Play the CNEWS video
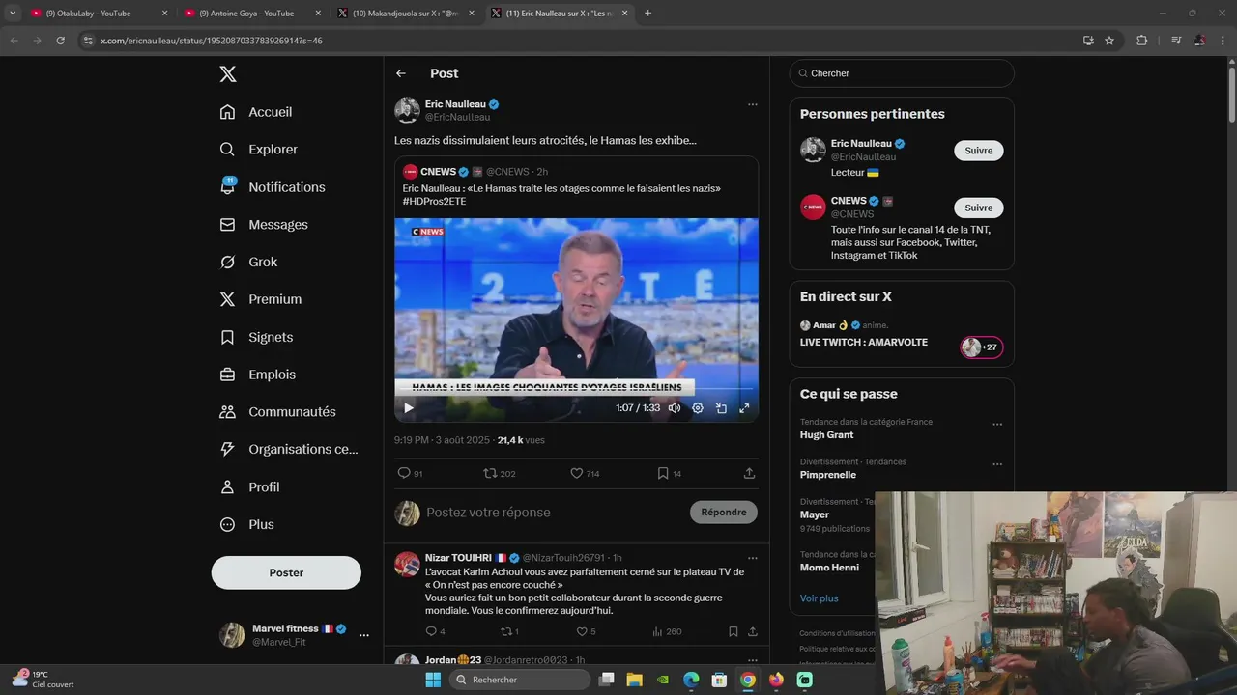1237x695 pixels. pos(408,408)
